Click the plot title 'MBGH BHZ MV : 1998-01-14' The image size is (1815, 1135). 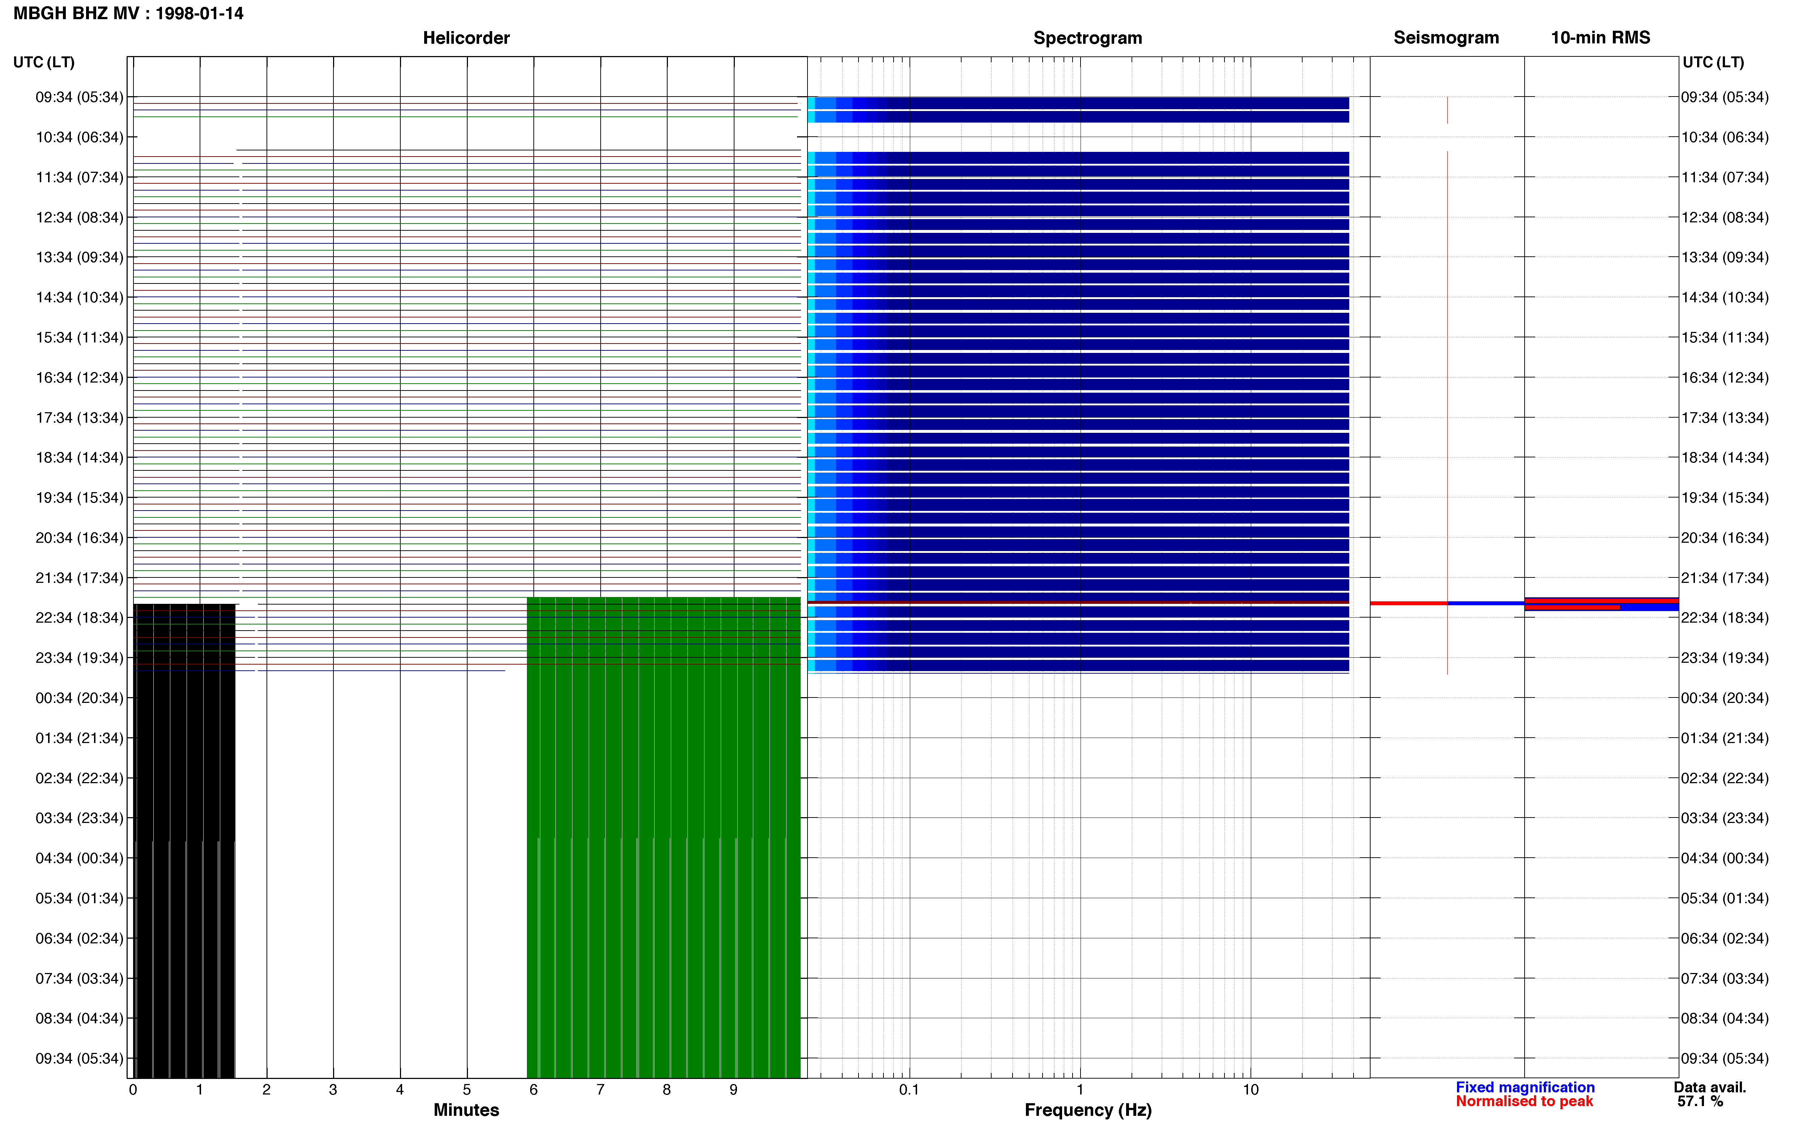[x=128, y=13]
